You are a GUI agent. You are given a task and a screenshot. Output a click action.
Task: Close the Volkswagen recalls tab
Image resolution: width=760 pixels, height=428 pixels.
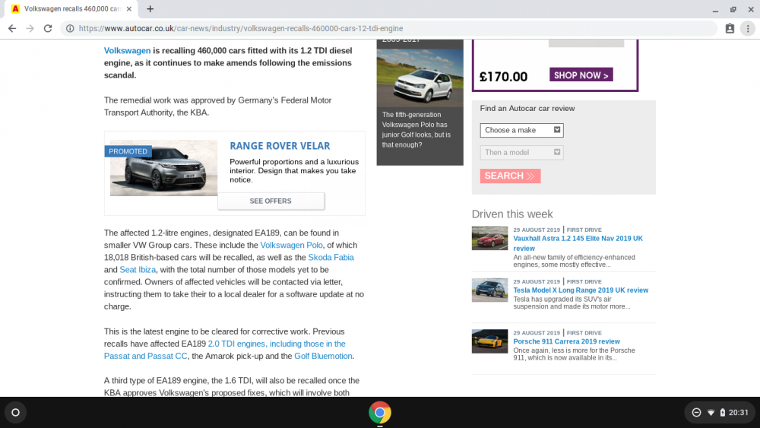coord(129,8)
